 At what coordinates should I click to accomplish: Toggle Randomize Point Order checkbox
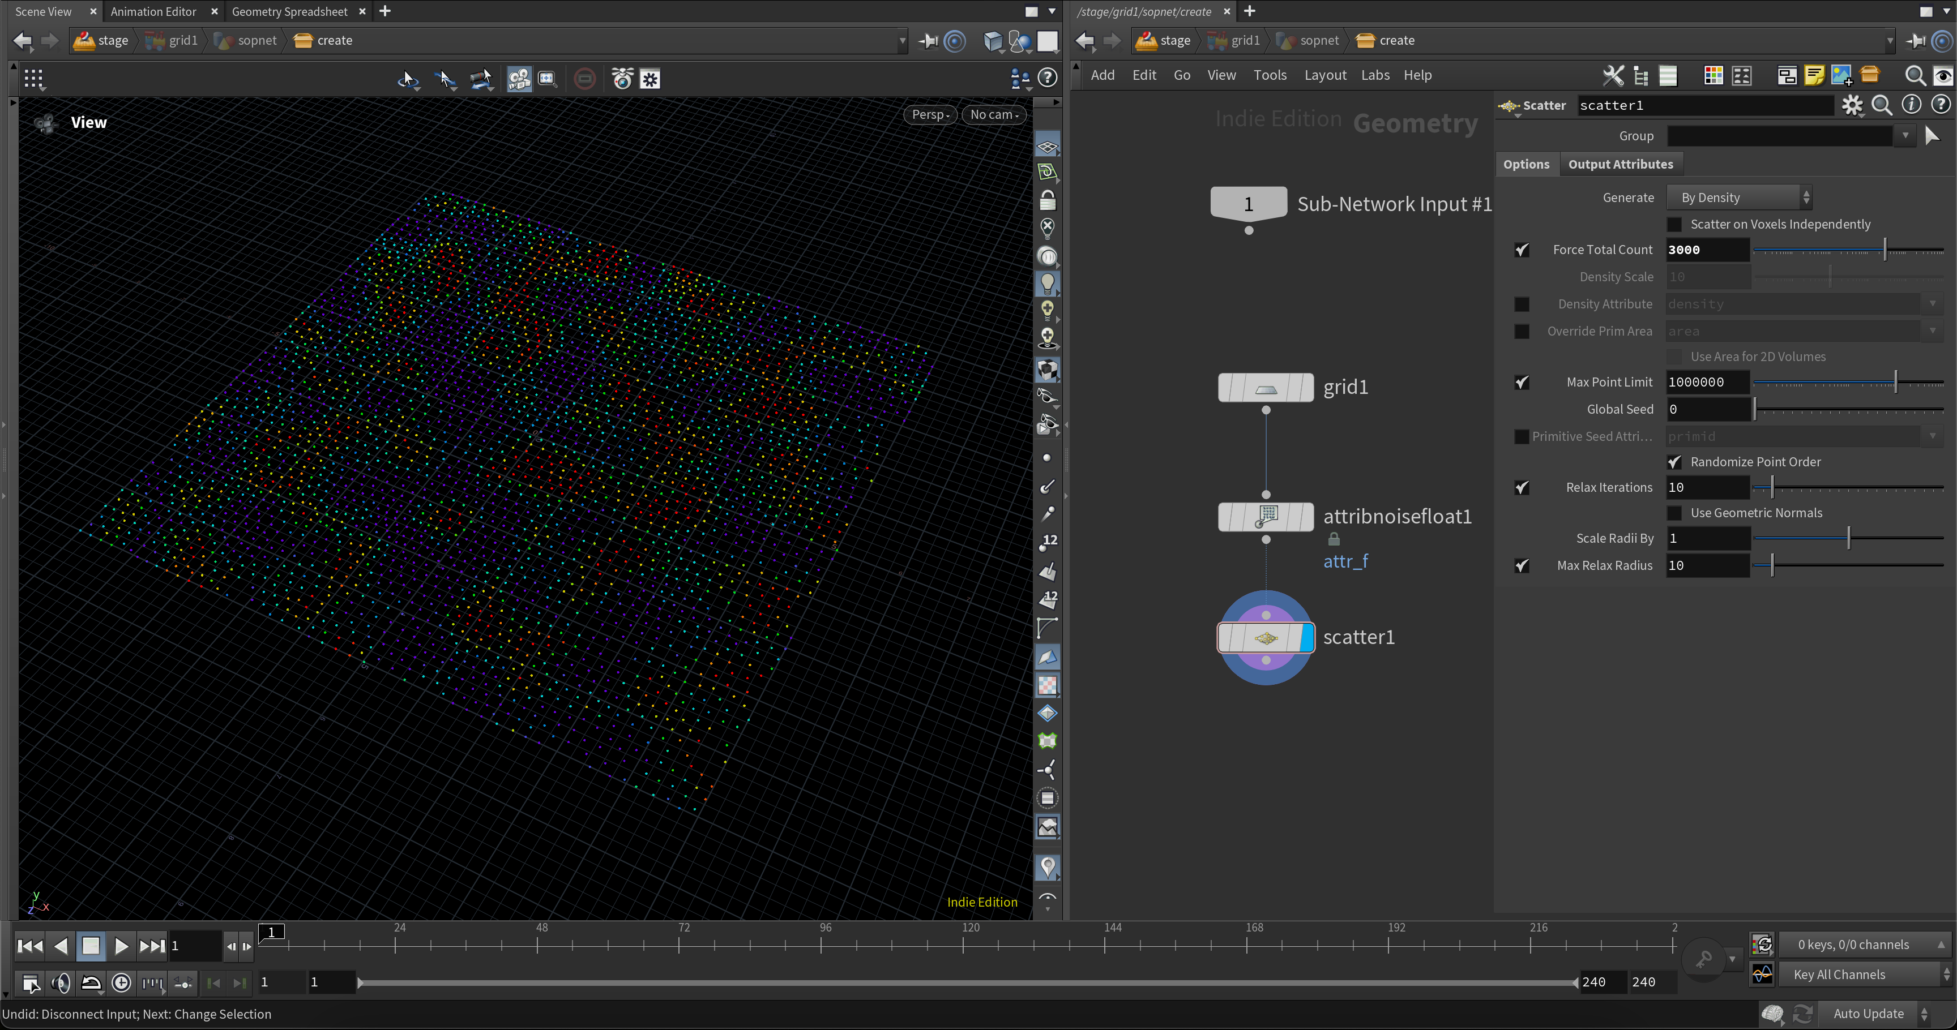click(x=1674, y=461)
